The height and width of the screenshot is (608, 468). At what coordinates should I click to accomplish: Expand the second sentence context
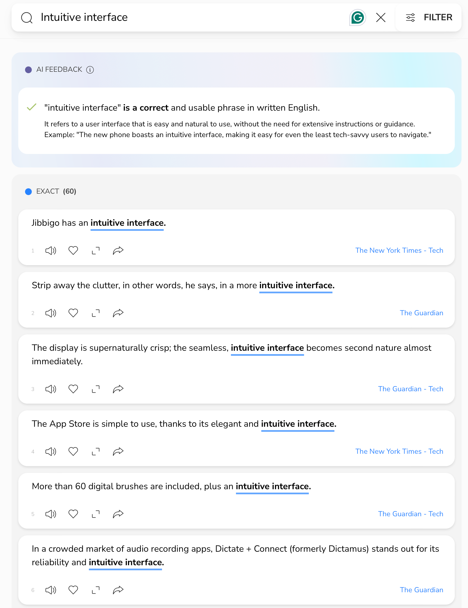(96, 313)
